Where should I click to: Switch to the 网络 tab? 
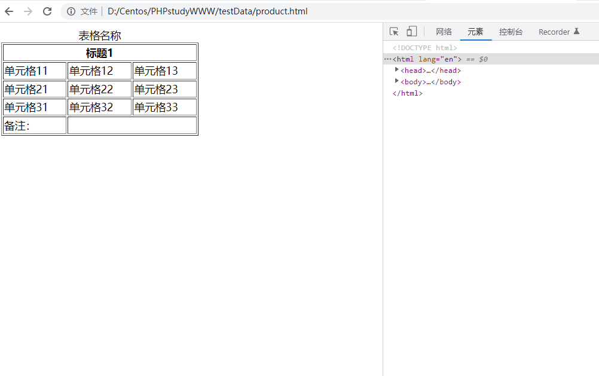[x=444, y=32]
